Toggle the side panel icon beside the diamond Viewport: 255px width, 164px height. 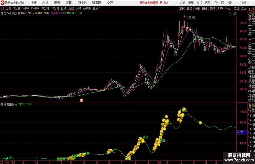234,13
